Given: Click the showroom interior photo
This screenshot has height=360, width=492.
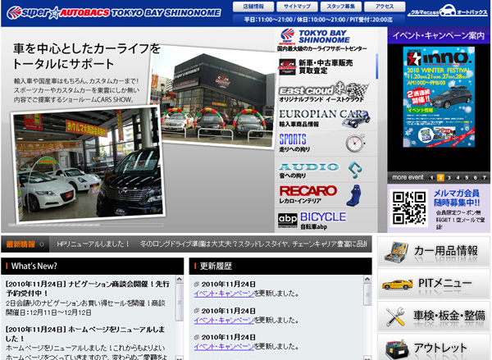Looking at the screenshot, I should [x=89, y=164].
